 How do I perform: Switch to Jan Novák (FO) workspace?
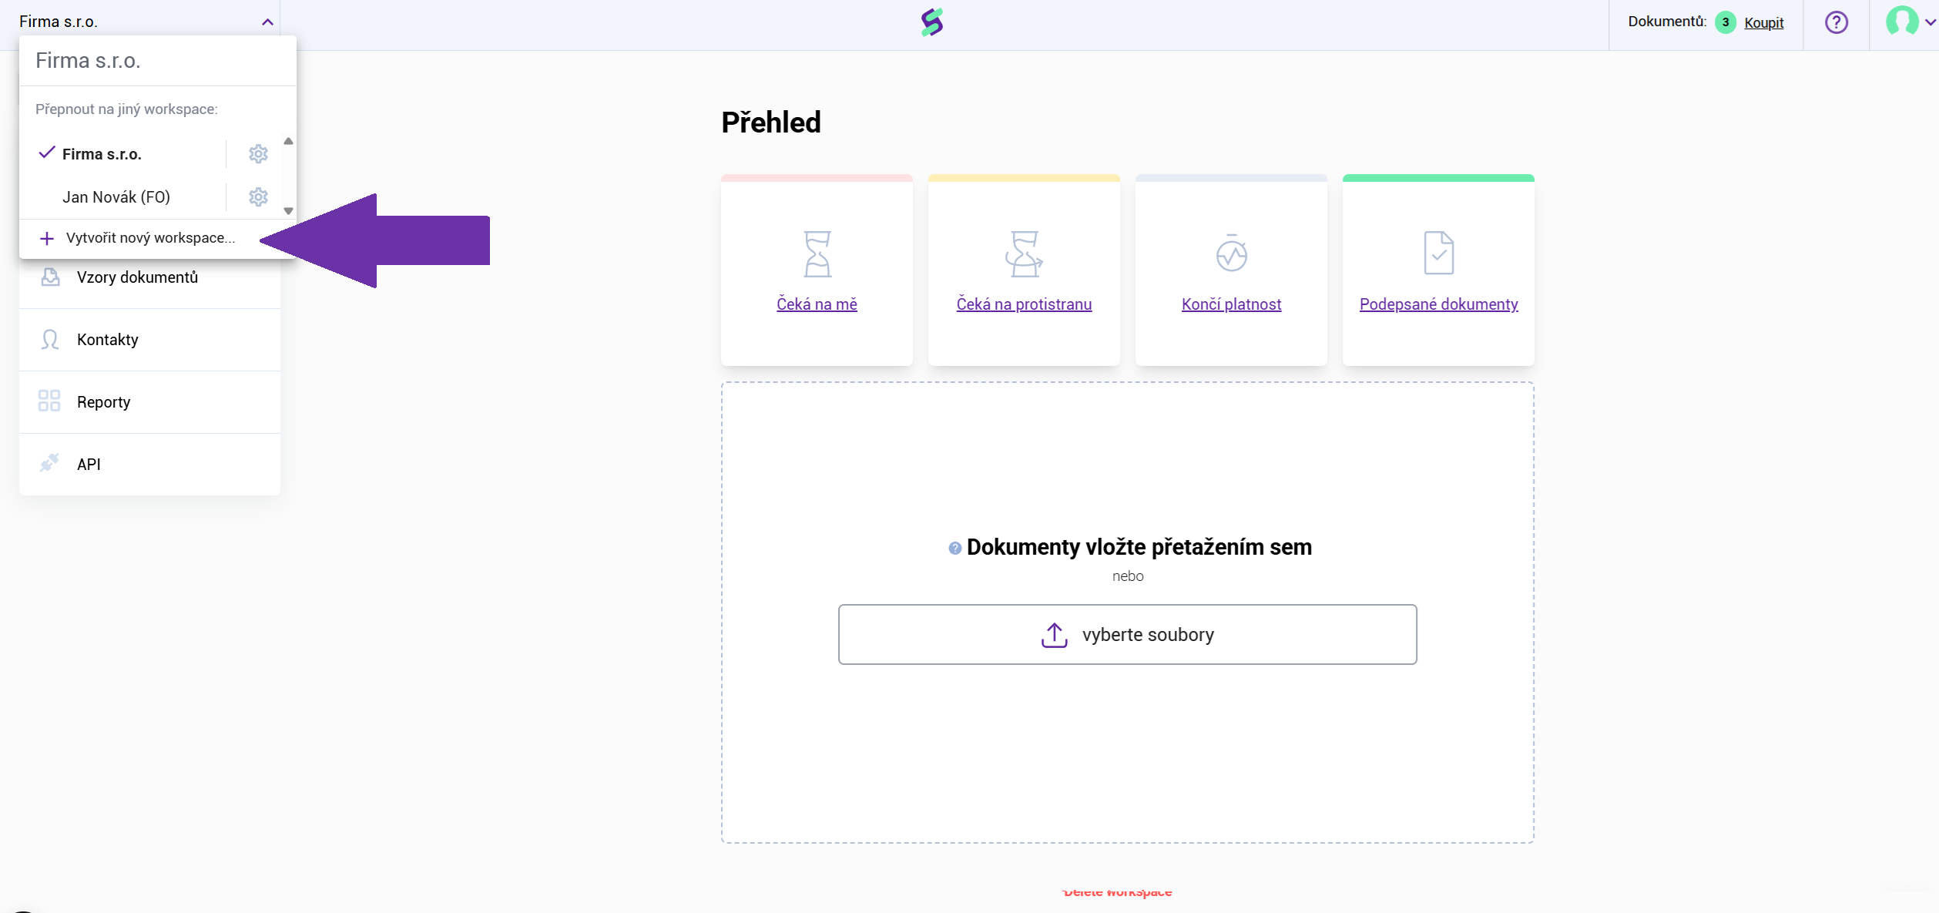coord(116,197)
